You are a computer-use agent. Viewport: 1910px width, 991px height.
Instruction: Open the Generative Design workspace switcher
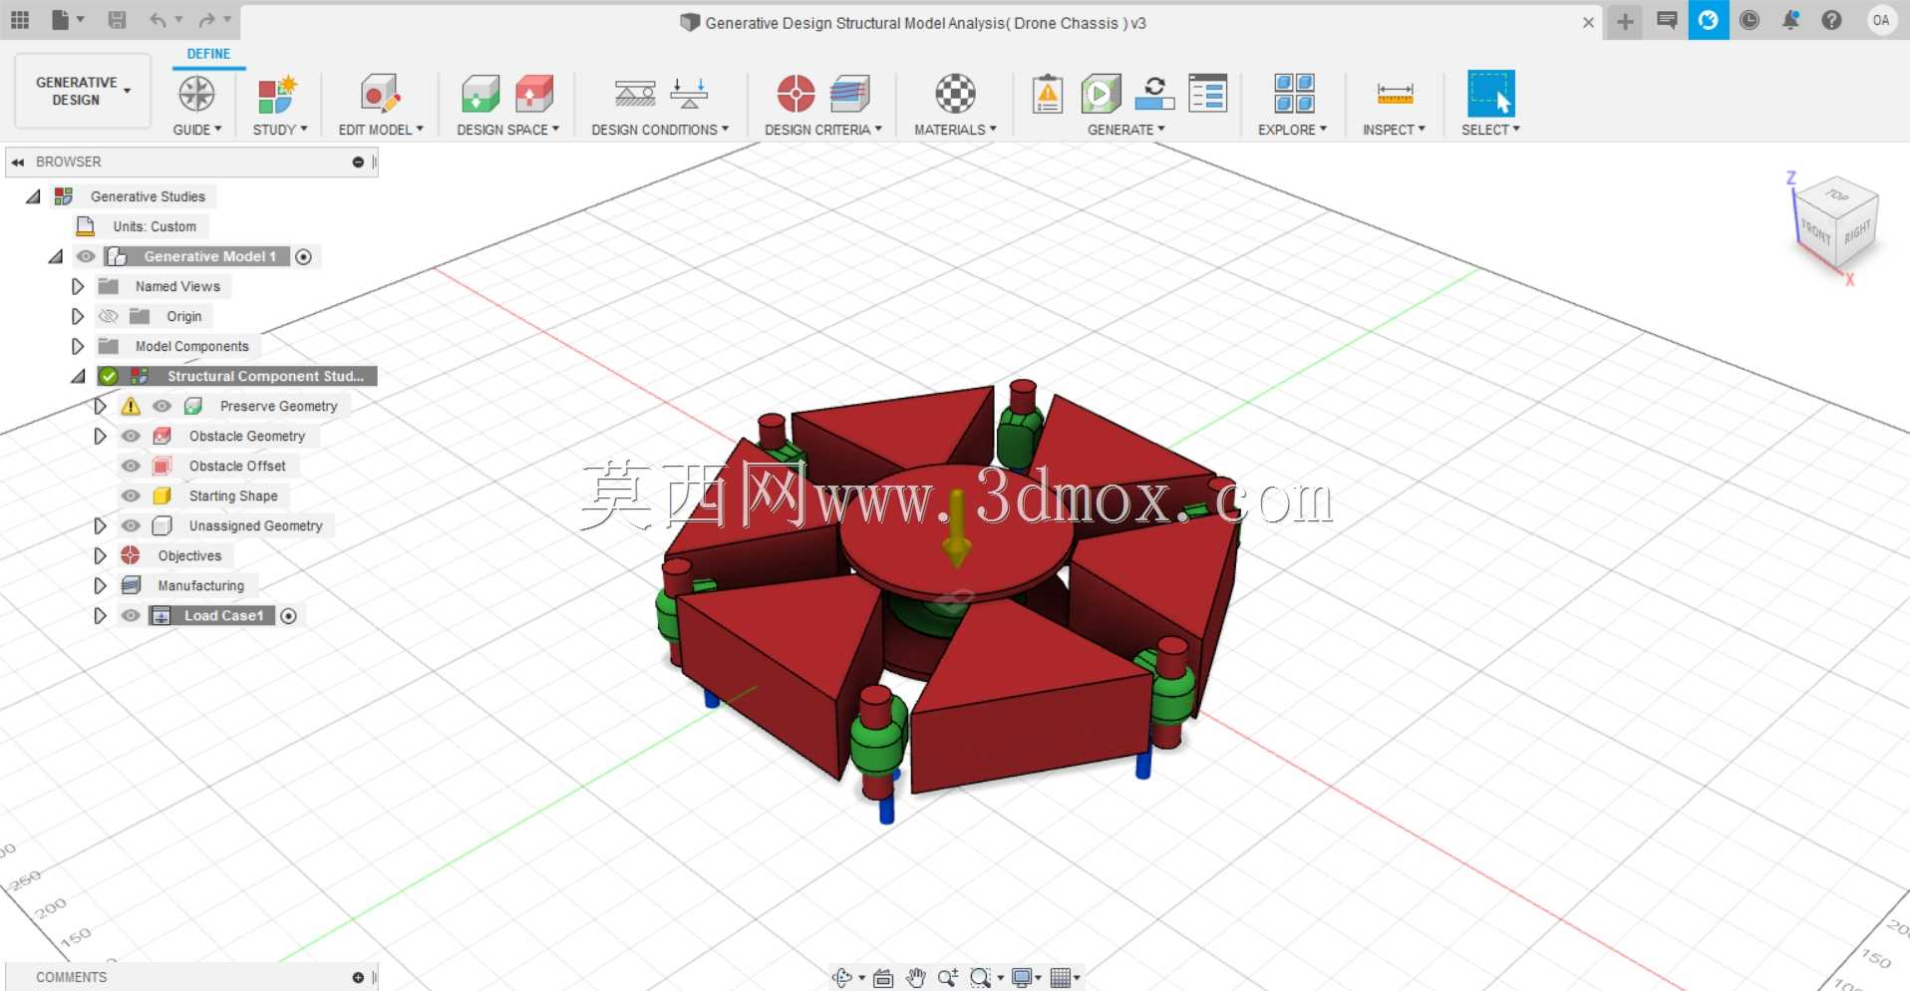point(83,91)
